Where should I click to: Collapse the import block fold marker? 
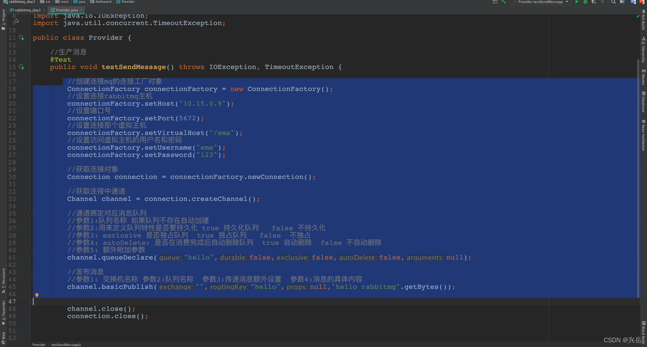[x=30, y=23]
